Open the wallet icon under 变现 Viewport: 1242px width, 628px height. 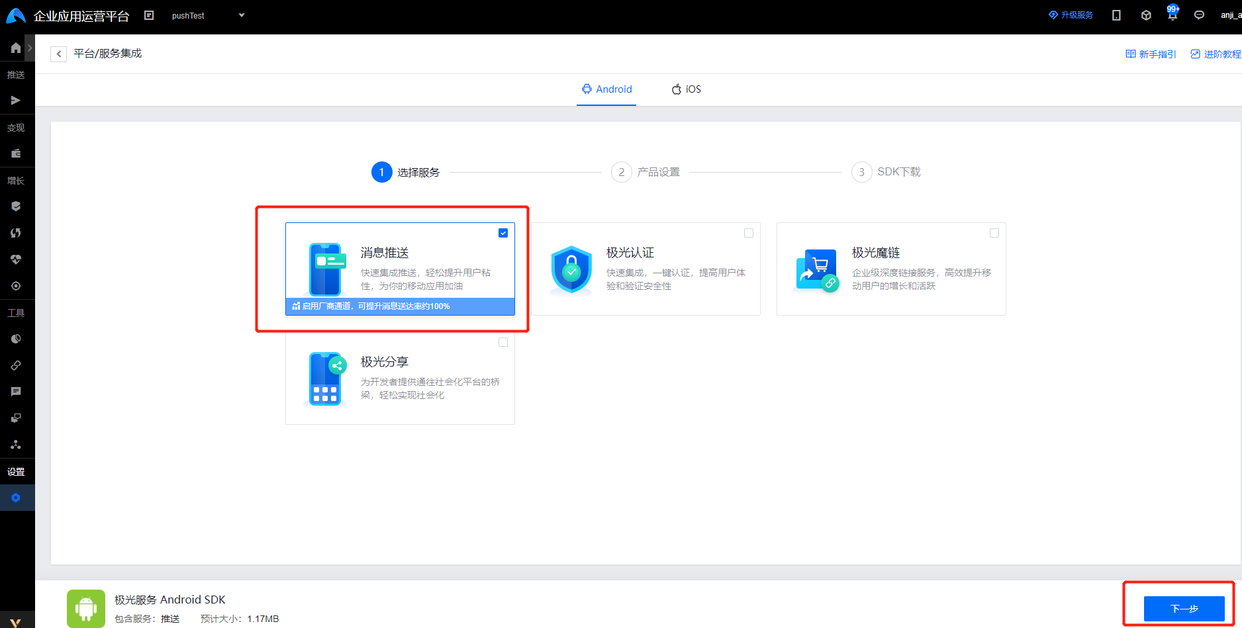[15, 154]
